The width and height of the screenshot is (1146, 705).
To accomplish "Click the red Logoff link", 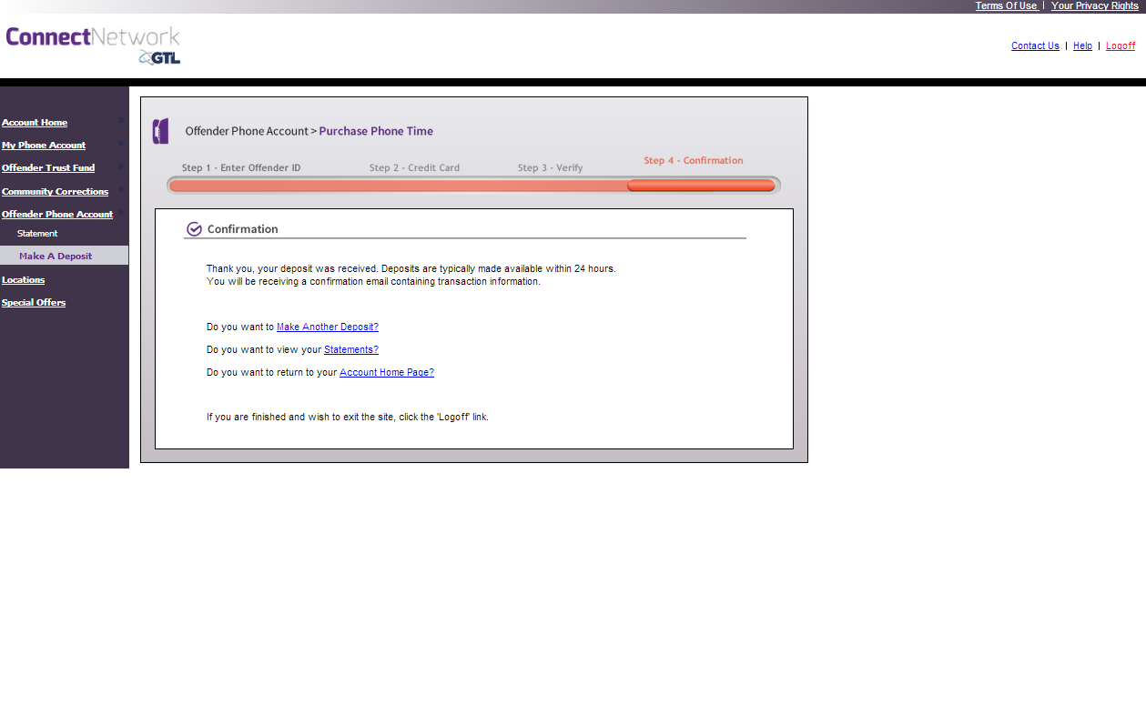I will pyautogui.click(x=1121, y=46).
